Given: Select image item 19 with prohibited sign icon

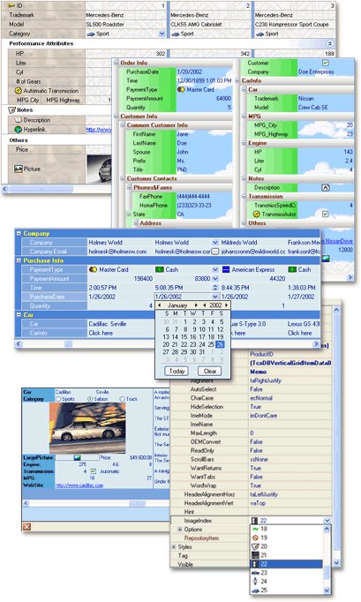Looking at the screenshot, I should [286, 538].
